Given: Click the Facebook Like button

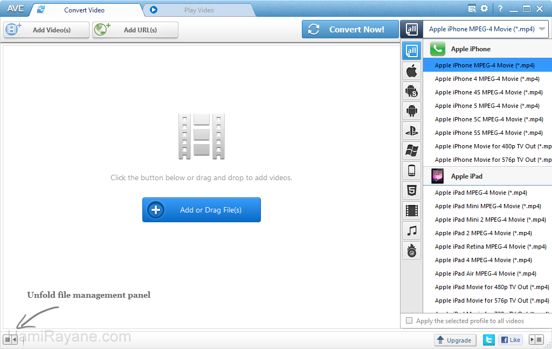Looking at the screenshot, I should point(510,340).
